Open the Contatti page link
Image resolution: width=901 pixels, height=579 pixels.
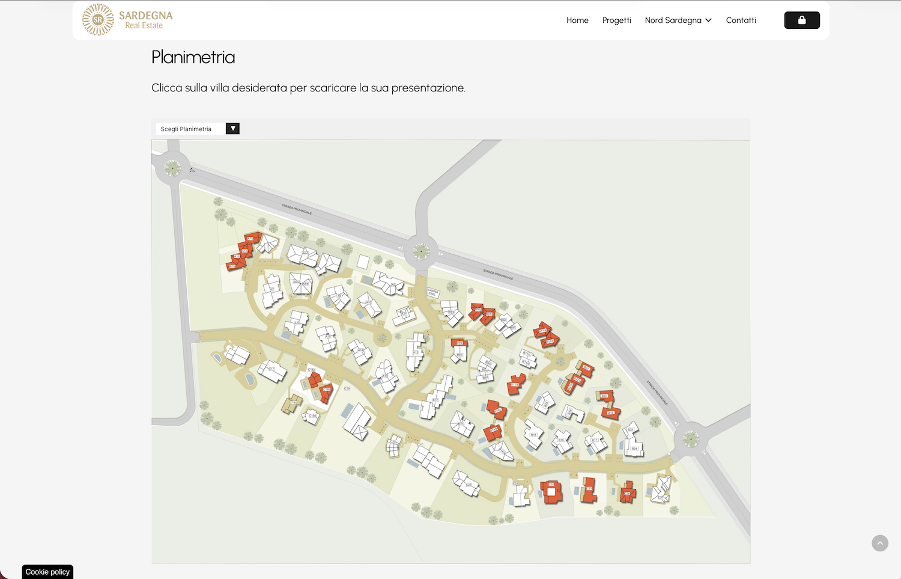(x=741, y=20)
